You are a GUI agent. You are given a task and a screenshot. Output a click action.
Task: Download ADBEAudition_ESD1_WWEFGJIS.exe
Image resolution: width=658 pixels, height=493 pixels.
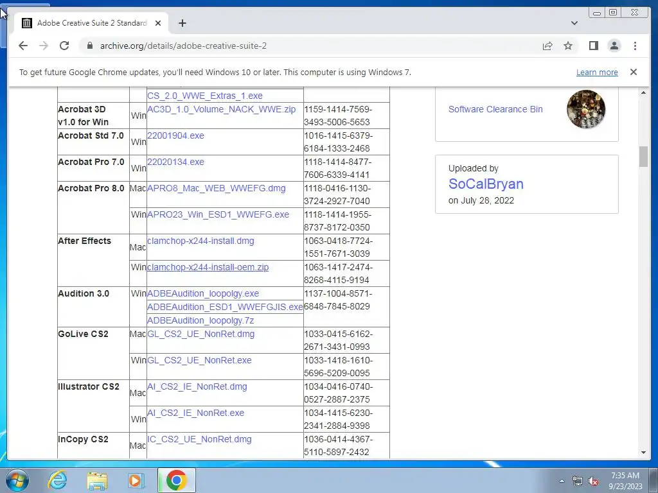point(225,307)
